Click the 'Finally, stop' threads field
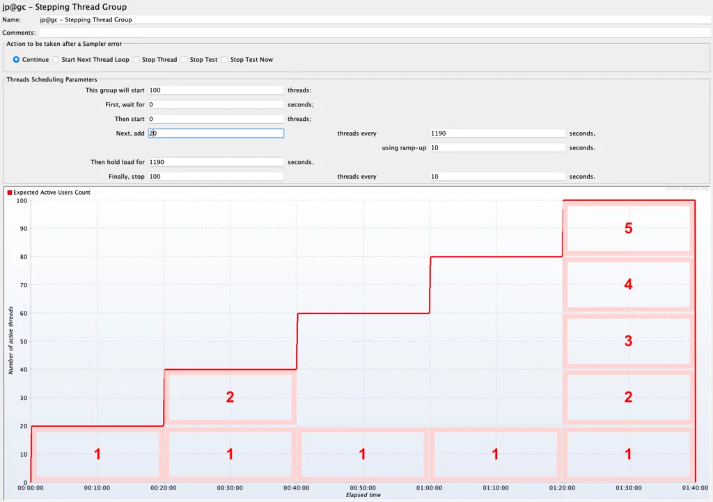The width and height of the screenshot is (713, 502). pos(216,176)
